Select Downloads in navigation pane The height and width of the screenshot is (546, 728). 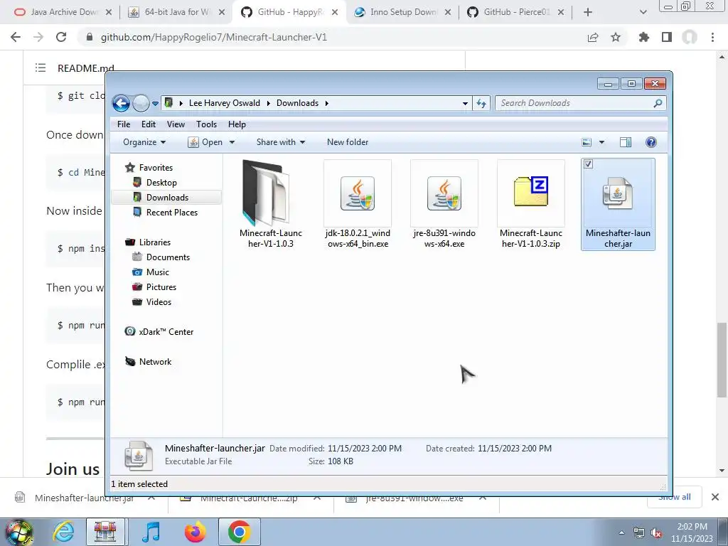[166, 198]
